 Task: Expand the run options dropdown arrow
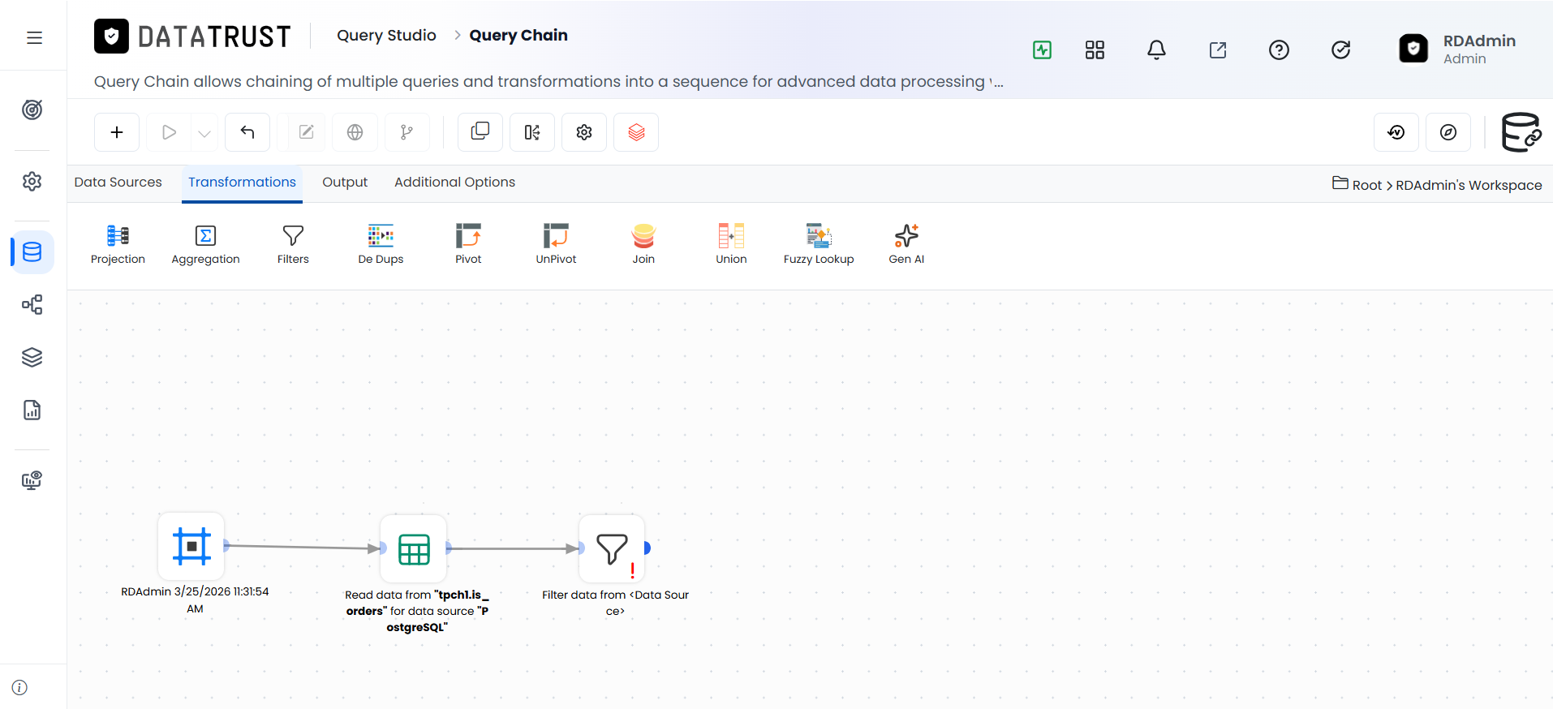[204, 133]
